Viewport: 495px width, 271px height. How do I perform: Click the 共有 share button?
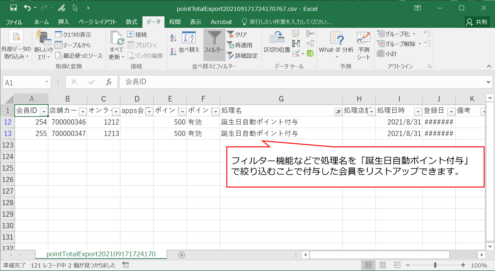click(477, 22)
